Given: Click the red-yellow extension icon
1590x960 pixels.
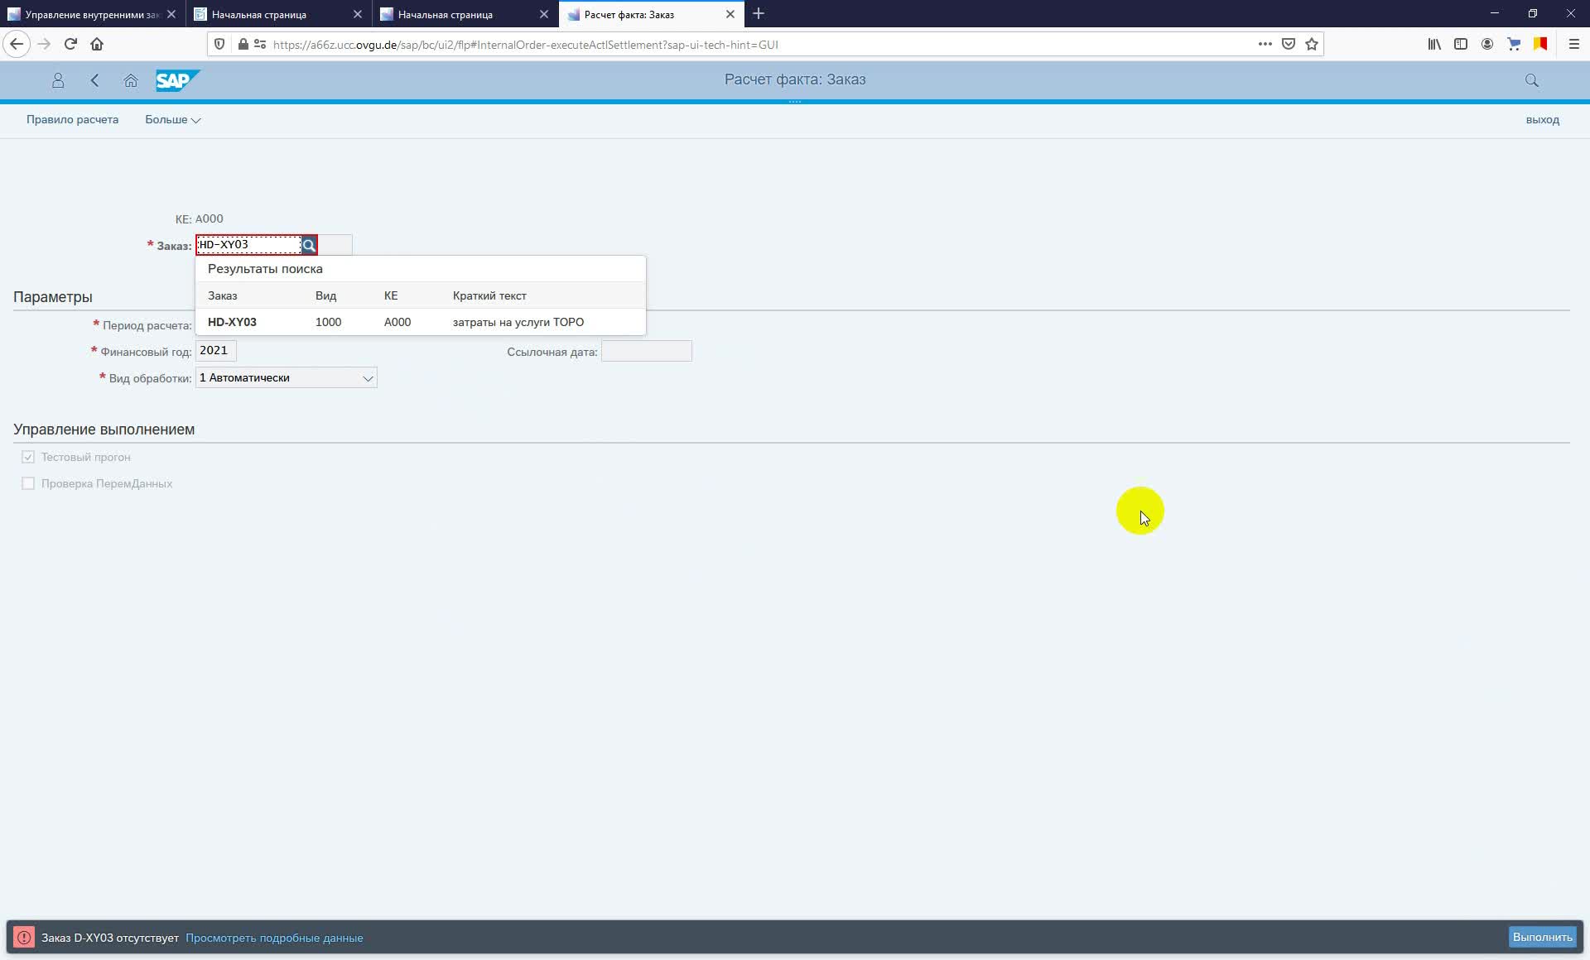Looking at the screenshot, I should (1540, 44).
